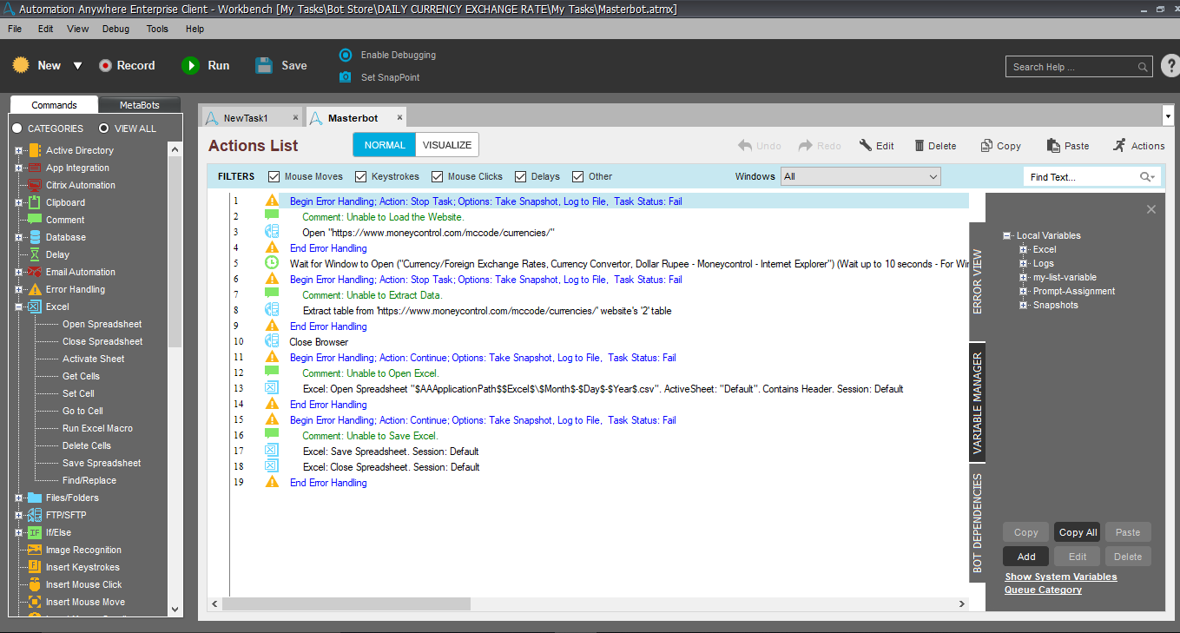Viewport: 1180px width, 633px height.
Task: Click the Paste icon in Actions List
Action: coord(1053,146)
